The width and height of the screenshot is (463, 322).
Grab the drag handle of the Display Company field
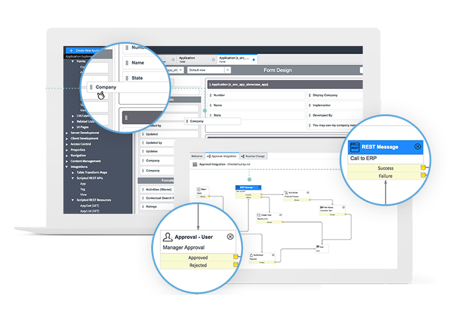(x=309, y=95)
